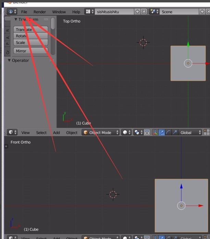This screenshot has width=210, height=239.
Task: Switch to the Gr tool shelf tab
Action: 8,52
